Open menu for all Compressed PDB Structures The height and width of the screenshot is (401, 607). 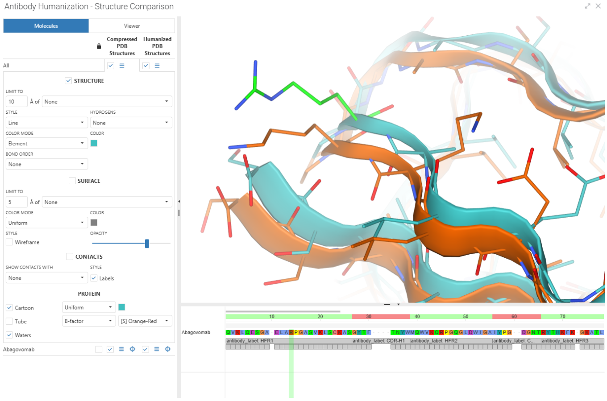(x=122, y=66)
